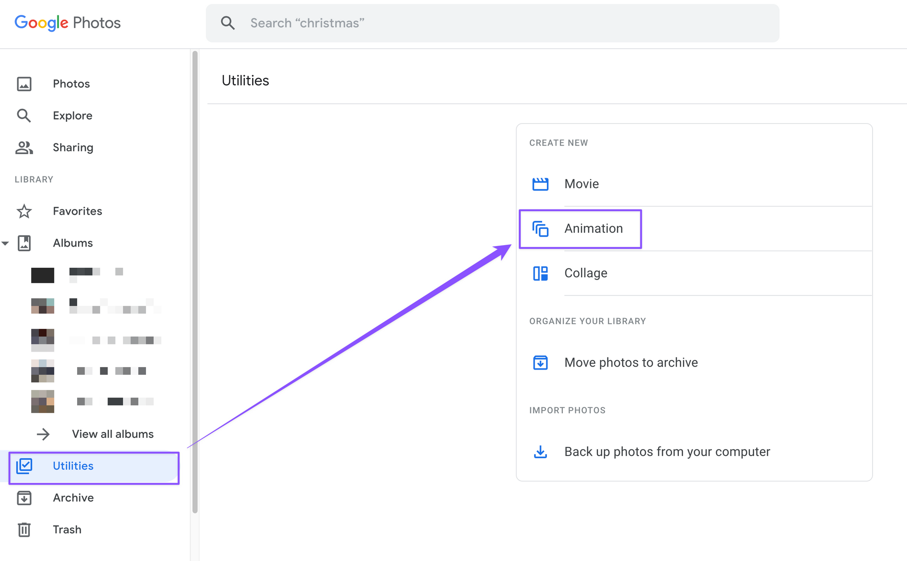Click the Movie clapperboard icon
This screenshot has height=561, width=907.
tap(540, 184)
